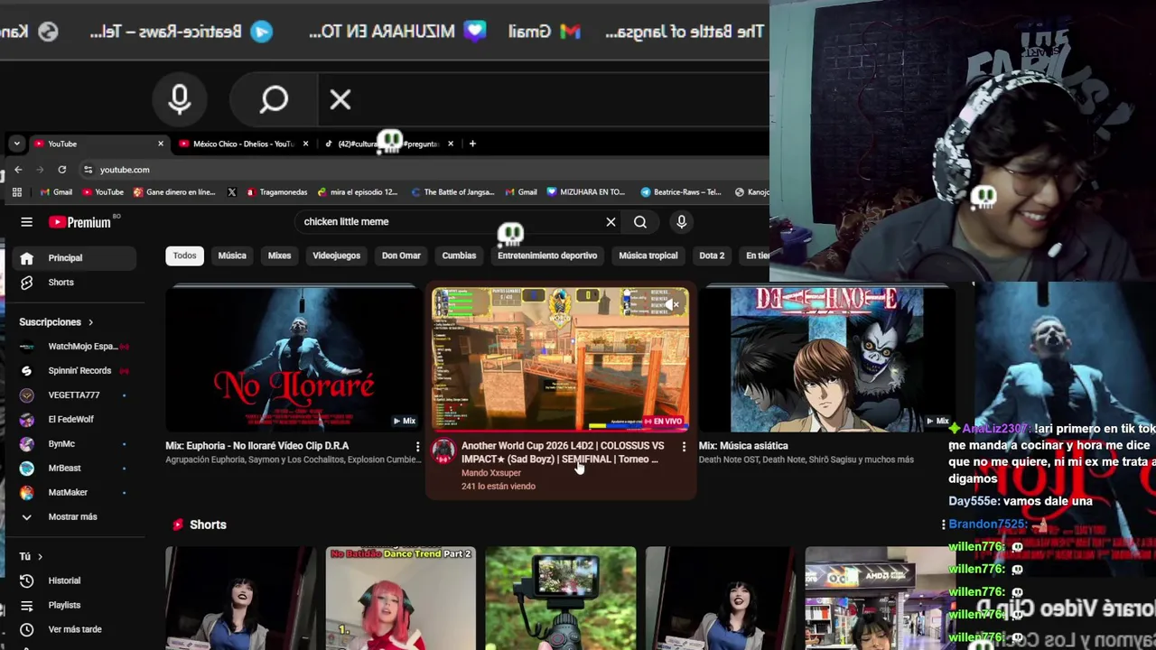Start voice search with the small microphone icon

click(x=682, y=222)
